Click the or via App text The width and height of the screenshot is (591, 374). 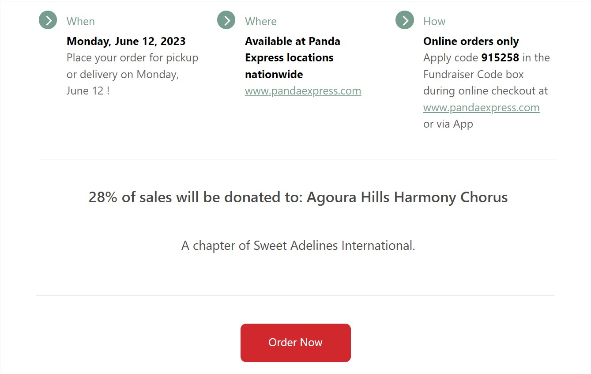click(448, 124)
